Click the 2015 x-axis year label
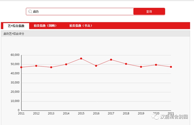Image resolution: width=194 pixels, height=125 pixels. click(x=81, y=113)
